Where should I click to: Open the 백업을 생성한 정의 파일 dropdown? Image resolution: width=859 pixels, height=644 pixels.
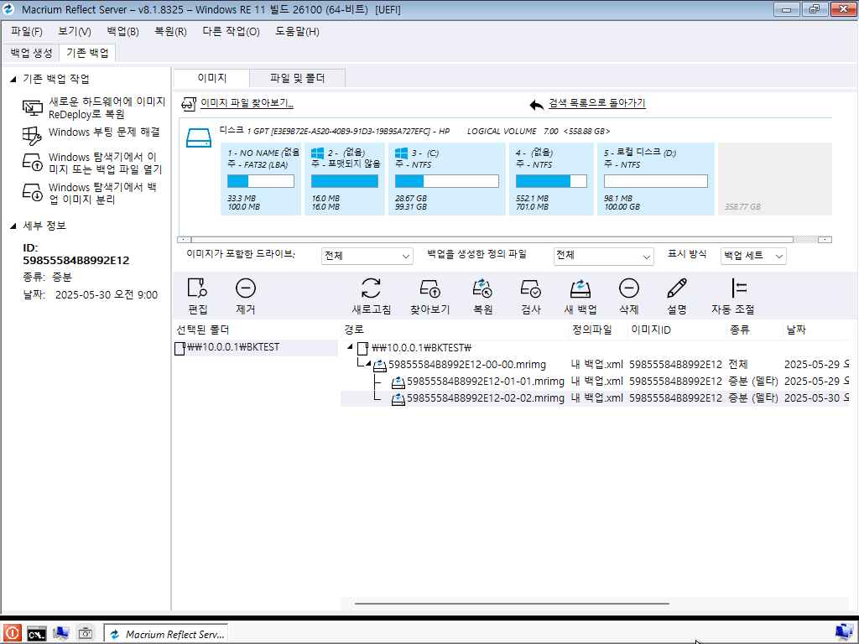coord(603,256)
